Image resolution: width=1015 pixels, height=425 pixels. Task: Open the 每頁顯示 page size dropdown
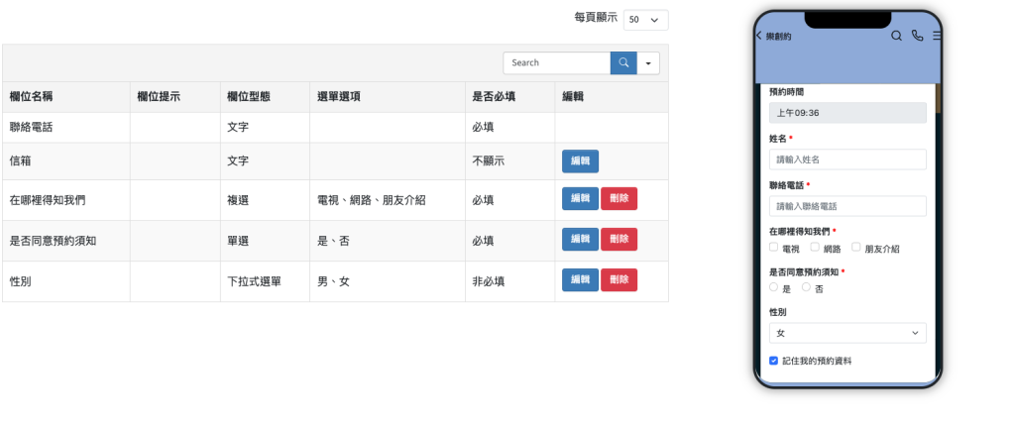[645, 19]
